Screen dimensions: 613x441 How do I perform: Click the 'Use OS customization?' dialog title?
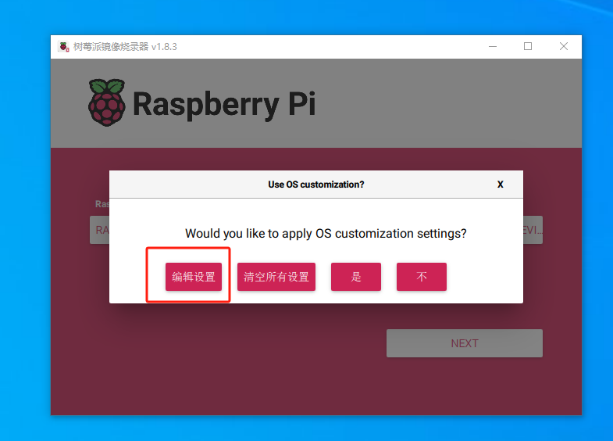[x=315, y=185]
